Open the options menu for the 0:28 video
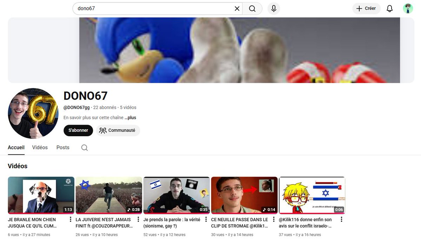 [x=138, y=219]
